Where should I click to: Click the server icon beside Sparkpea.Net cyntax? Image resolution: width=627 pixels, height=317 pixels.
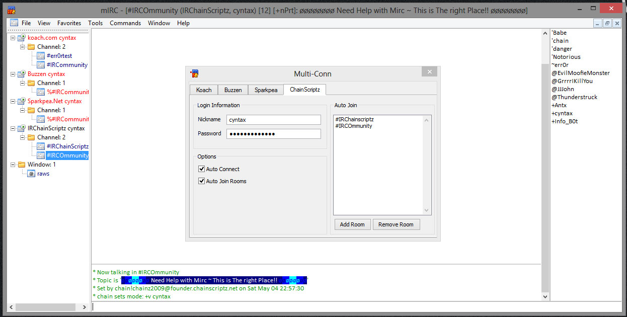point(22,101)
